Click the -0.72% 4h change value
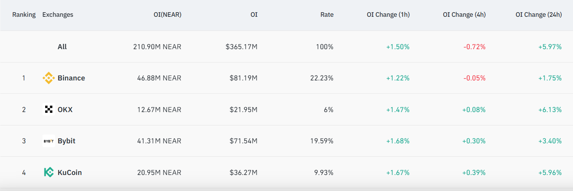 click(474, 47)
